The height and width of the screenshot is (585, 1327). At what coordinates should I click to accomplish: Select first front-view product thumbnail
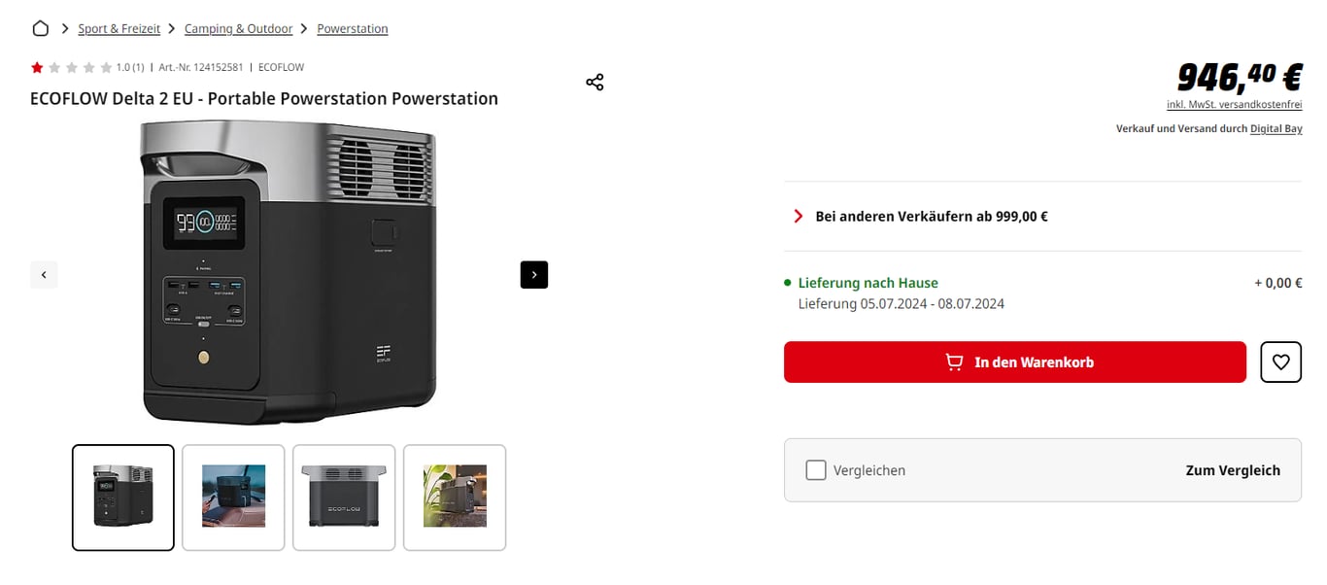coord(123,497)
